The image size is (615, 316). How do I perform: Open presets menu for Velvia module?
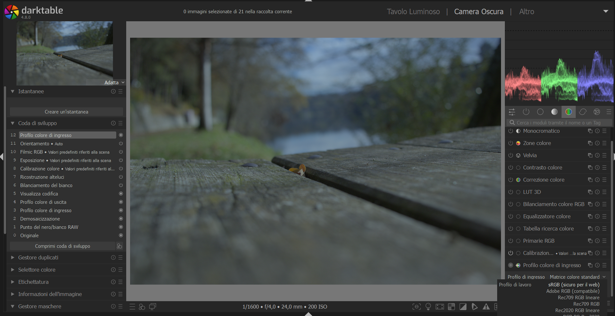point(604,155)
